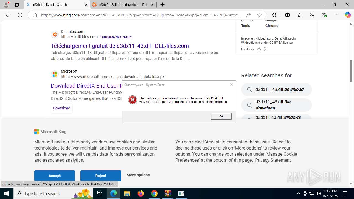This screenshot has height=199, width=354.
Task: Open WinRAR taskbar icon
Action: point(168,193)
